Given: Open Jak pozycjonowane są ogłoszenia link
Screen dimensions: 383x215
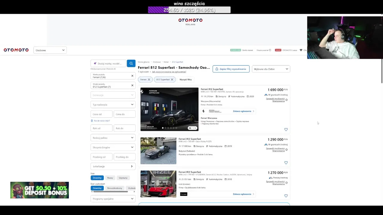Looking at the screenshot, I should point(169,72).
